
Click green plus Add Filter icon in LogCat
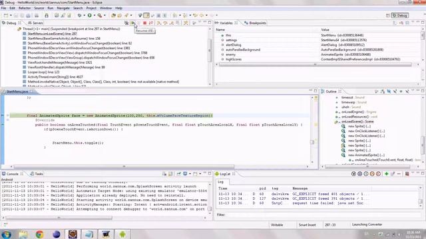(x=386, y=174)
